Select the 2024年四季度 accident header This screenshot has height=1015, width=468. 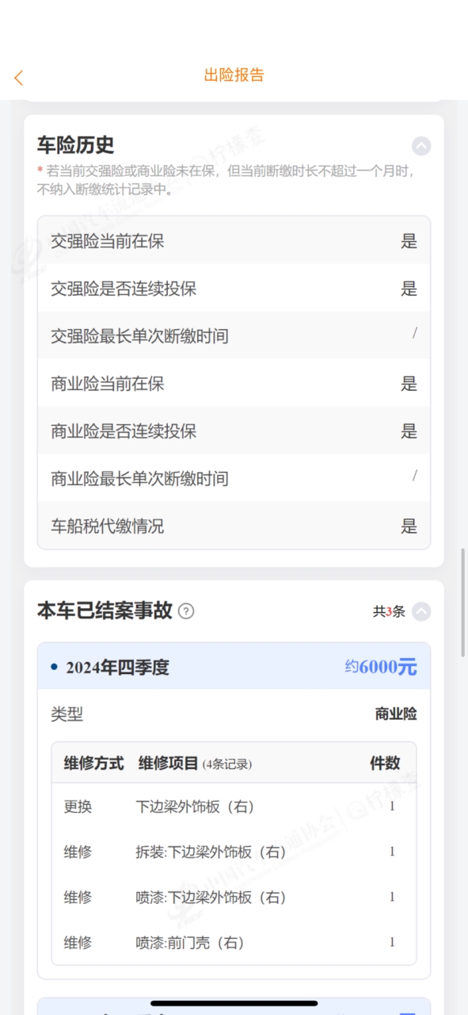point(234,666)
